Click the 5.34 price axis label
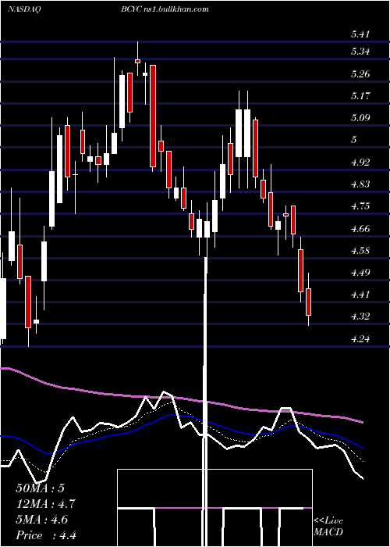Image resolution: width=390 pixels, height=547 pixels. [360, 52]
